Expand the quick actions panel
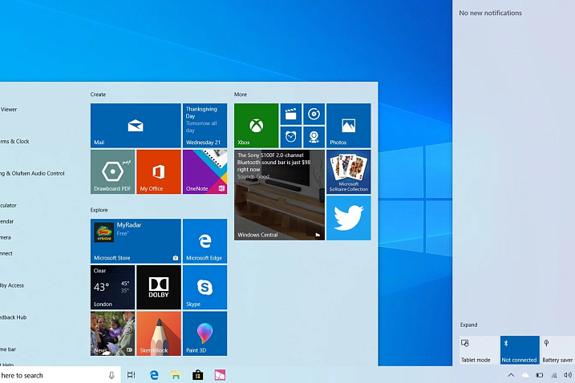 click(x=468, y=325)
